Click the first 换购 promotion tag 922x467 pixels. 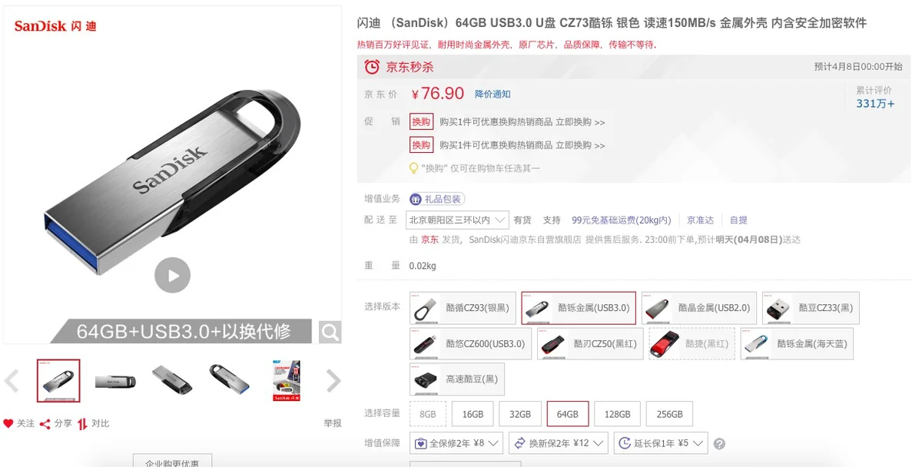coord(421,121)
